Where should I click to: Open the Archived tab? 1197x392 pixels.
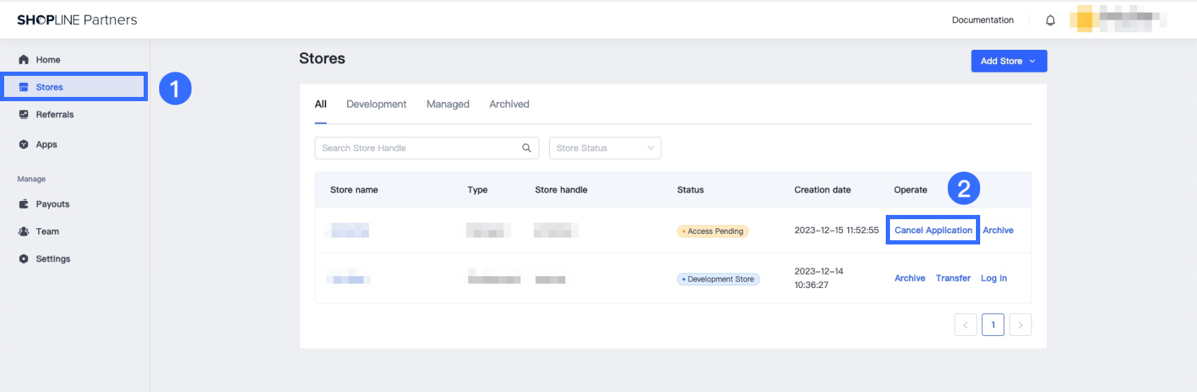(509, 104)
